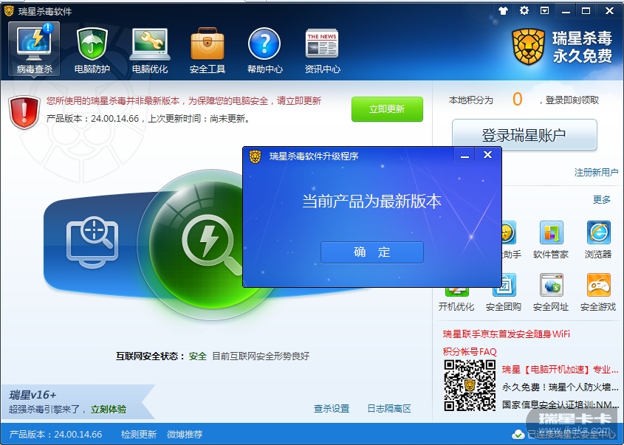Image resolution: width=624 pixels, height=445 pixels.
Task: Click the 登录即刻领取 points text
Action: click(572, 100)
